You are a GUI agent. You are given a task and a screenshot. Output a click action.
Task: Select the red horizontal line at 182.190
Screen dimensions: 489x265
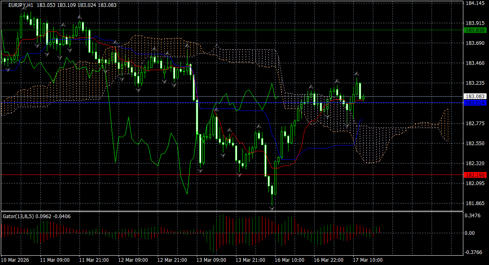pos(231,175)
